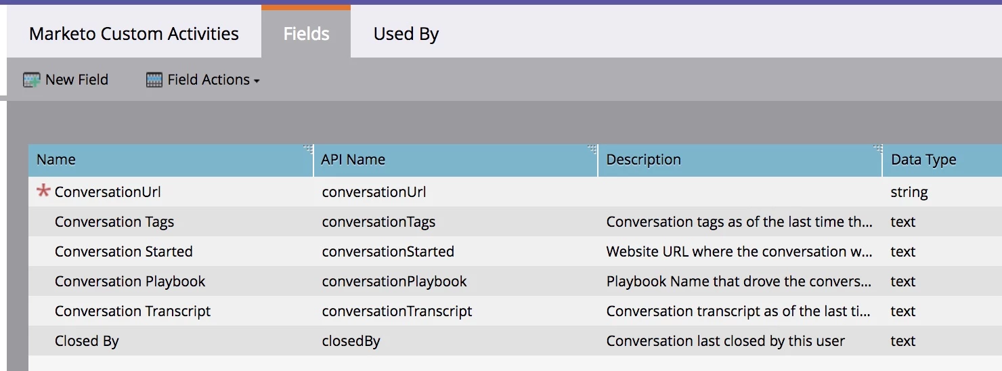Sort by the Name column header
The height and width of the screenshot is (371, 1002).
(171, 160)
